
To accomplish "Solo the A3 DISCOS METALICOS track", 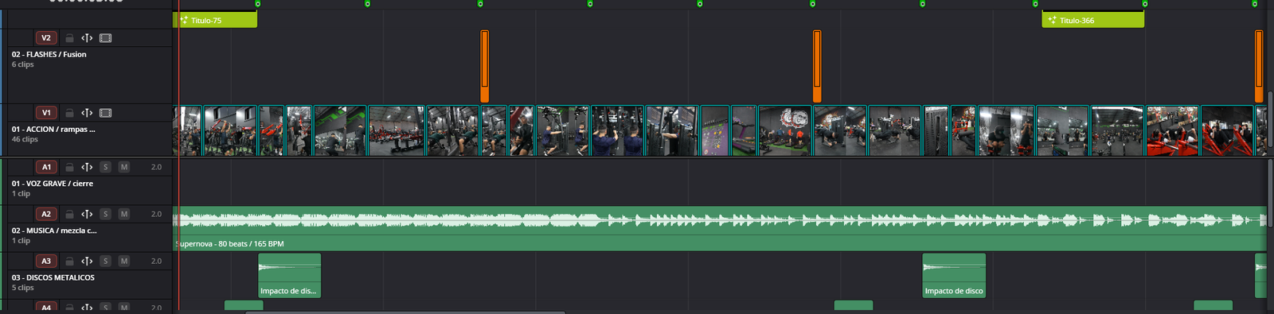I will tap(105, 261).
